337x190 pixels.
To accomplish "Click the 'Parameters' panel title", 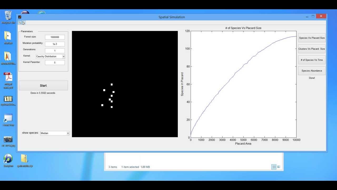I will (27, 31).
